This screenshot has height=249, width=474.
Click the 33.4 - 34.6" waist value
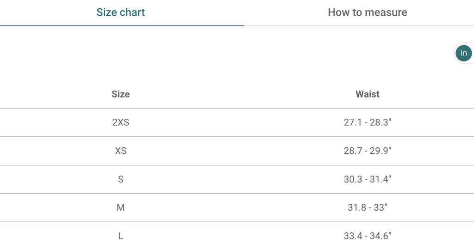click(368, 236)
